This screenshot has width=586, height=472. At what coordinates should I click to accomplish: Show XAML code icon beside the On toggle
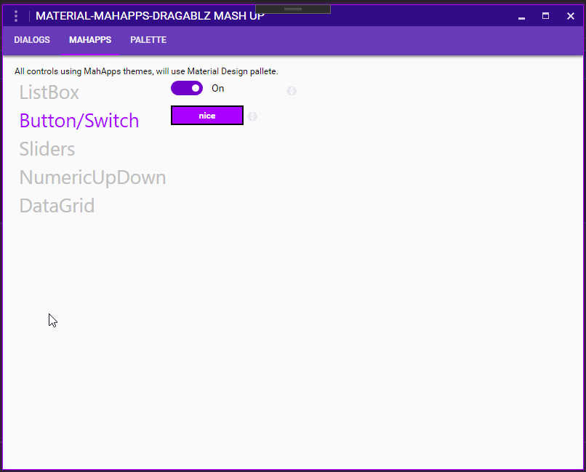(292, 91)
